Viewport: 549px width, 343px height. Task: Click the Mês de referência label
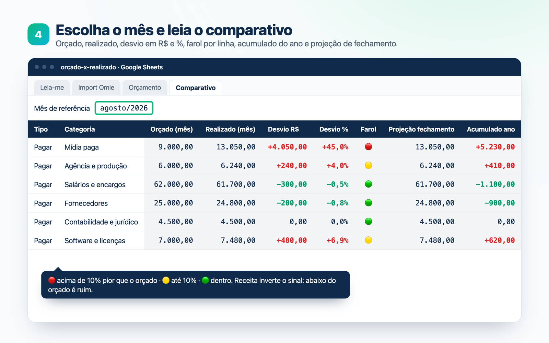coord(62,108)
